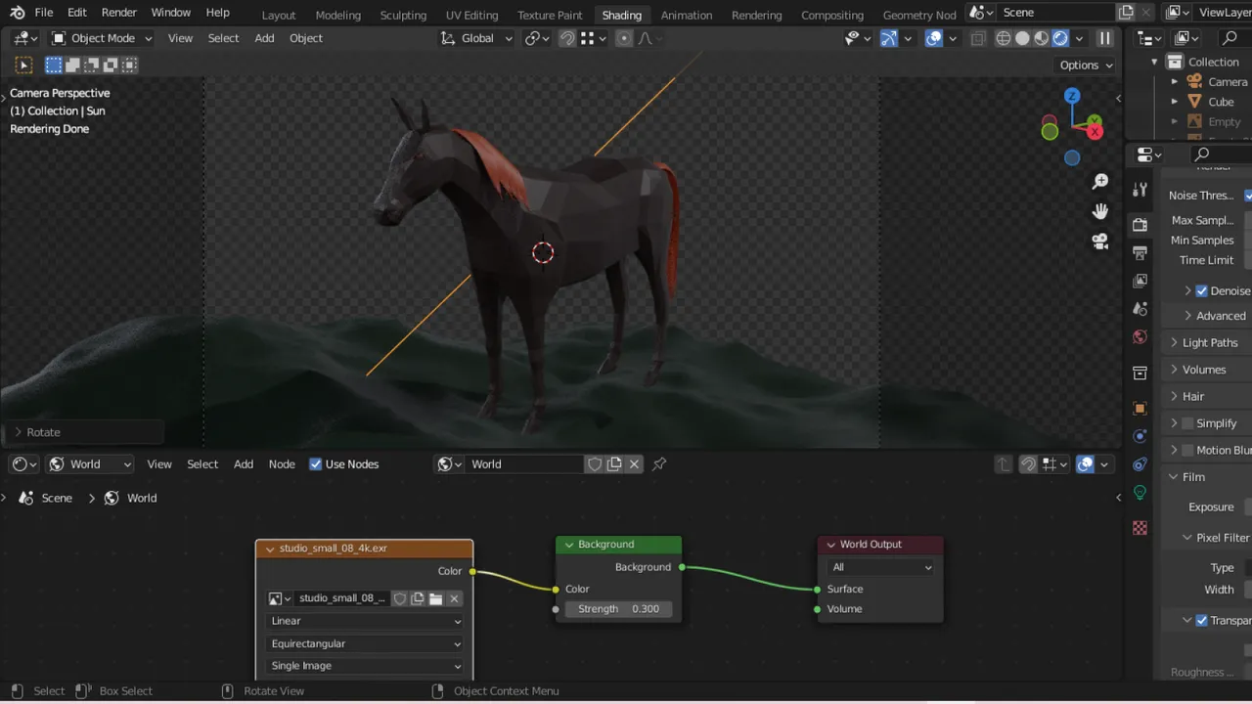
Task: Toggle the Transparent film checkbox
Action: pos(1201,620)
